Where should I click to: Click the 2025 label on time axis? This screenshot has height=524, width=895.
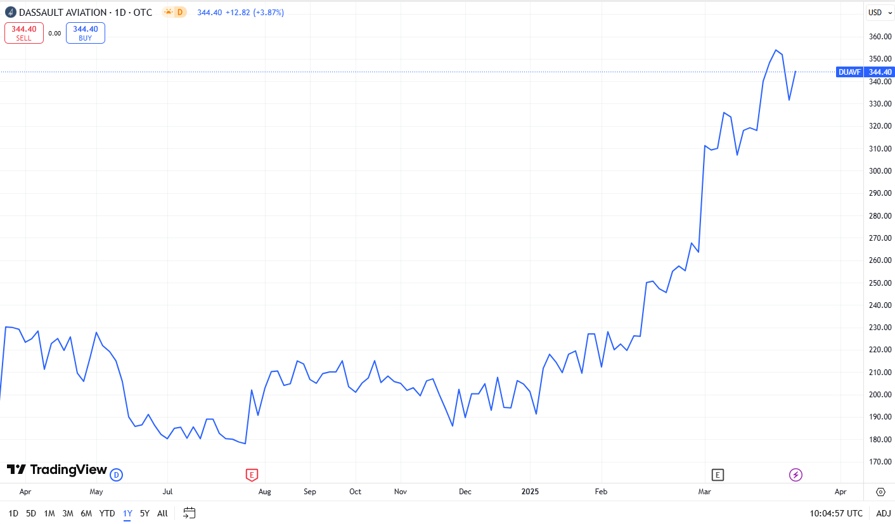tap(531, 492)
